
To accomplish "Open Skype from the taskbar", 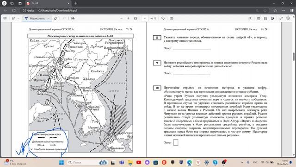I will (x=215, y=162).
